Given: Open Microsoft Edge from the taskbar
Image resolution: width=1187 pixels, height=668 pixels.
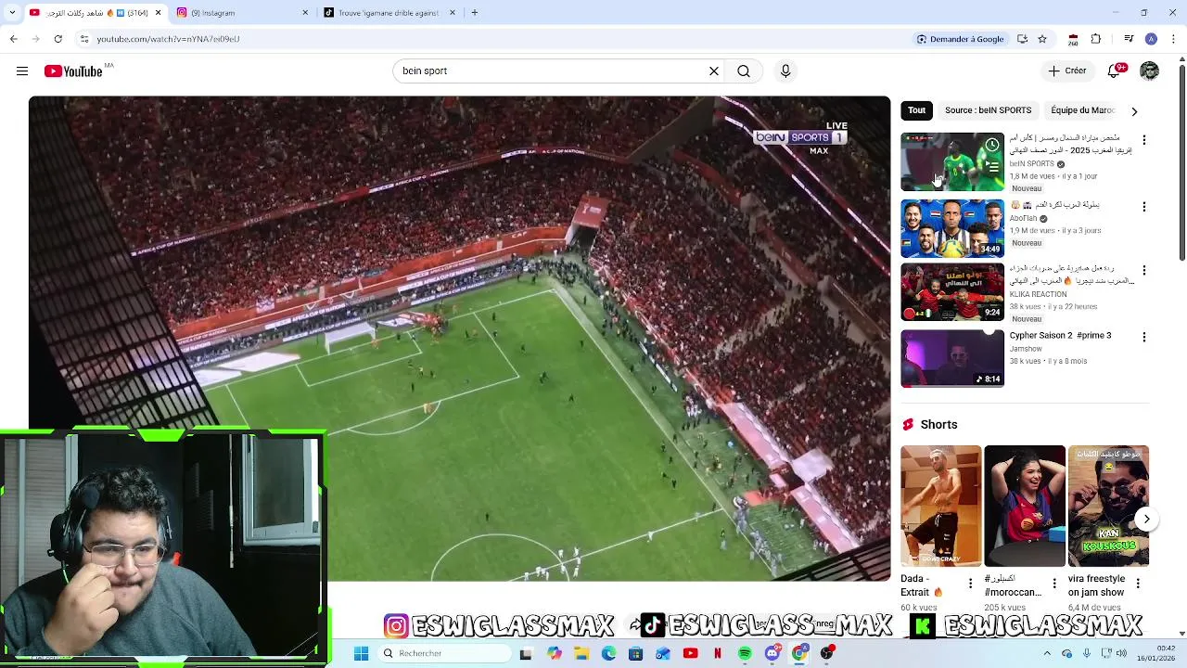Looking at the screenshot, I should (608, 653).
